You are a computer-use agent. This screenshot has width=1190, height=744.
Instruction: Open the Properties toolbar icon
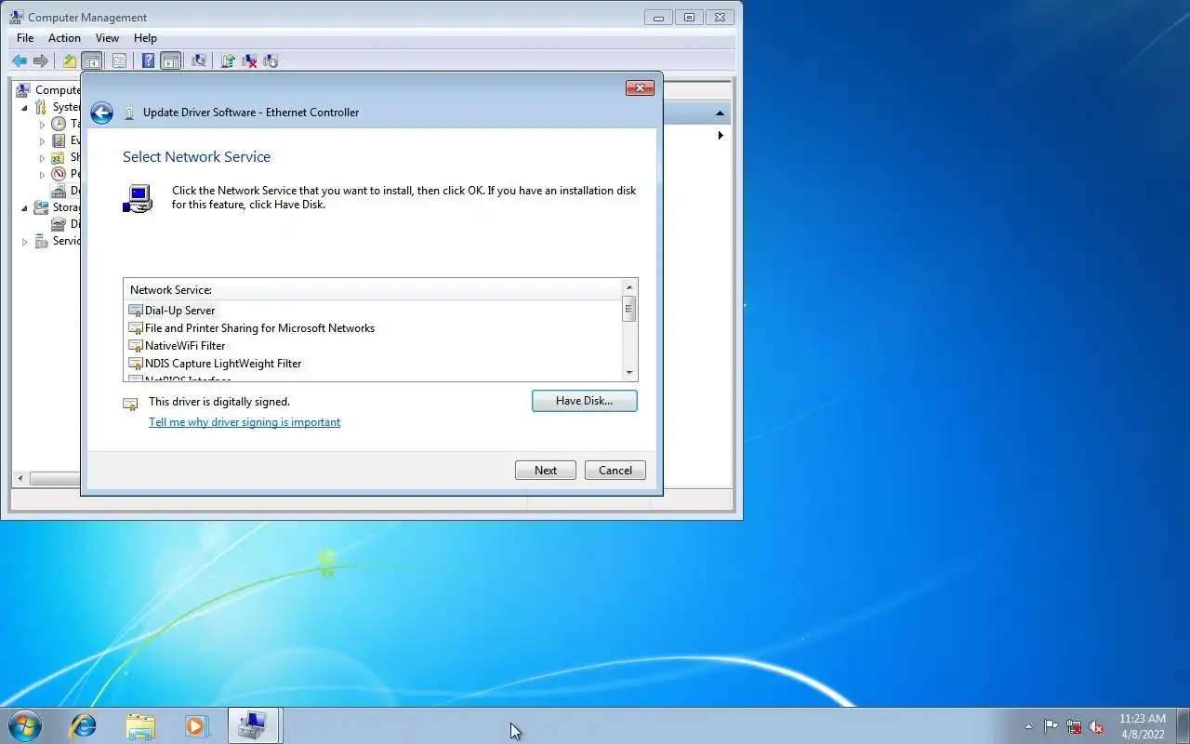point(119,60)
